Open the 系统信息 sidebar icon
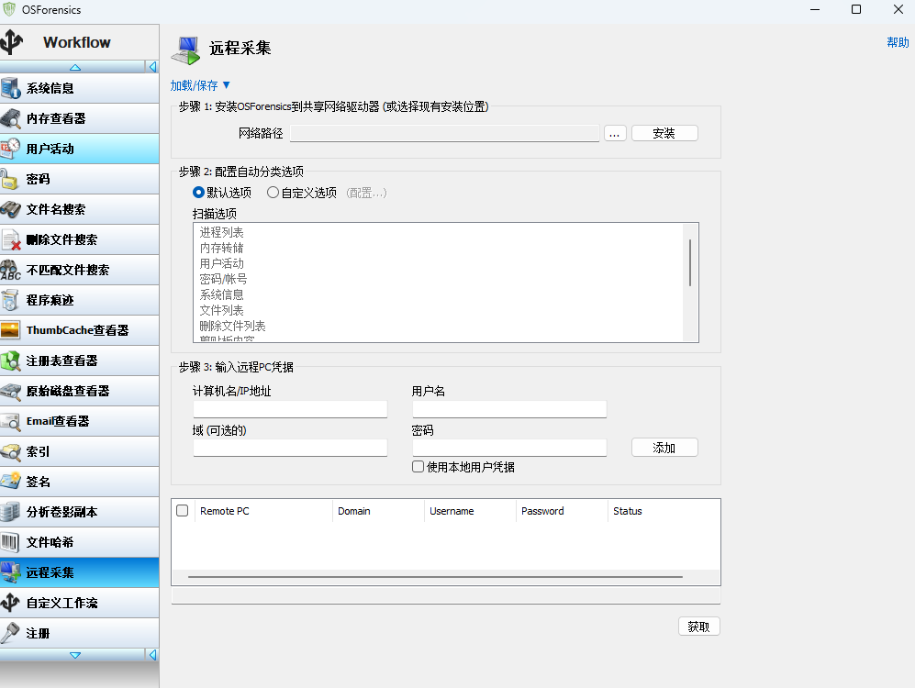This screenshot has width=915, height=688. point(10,88)
